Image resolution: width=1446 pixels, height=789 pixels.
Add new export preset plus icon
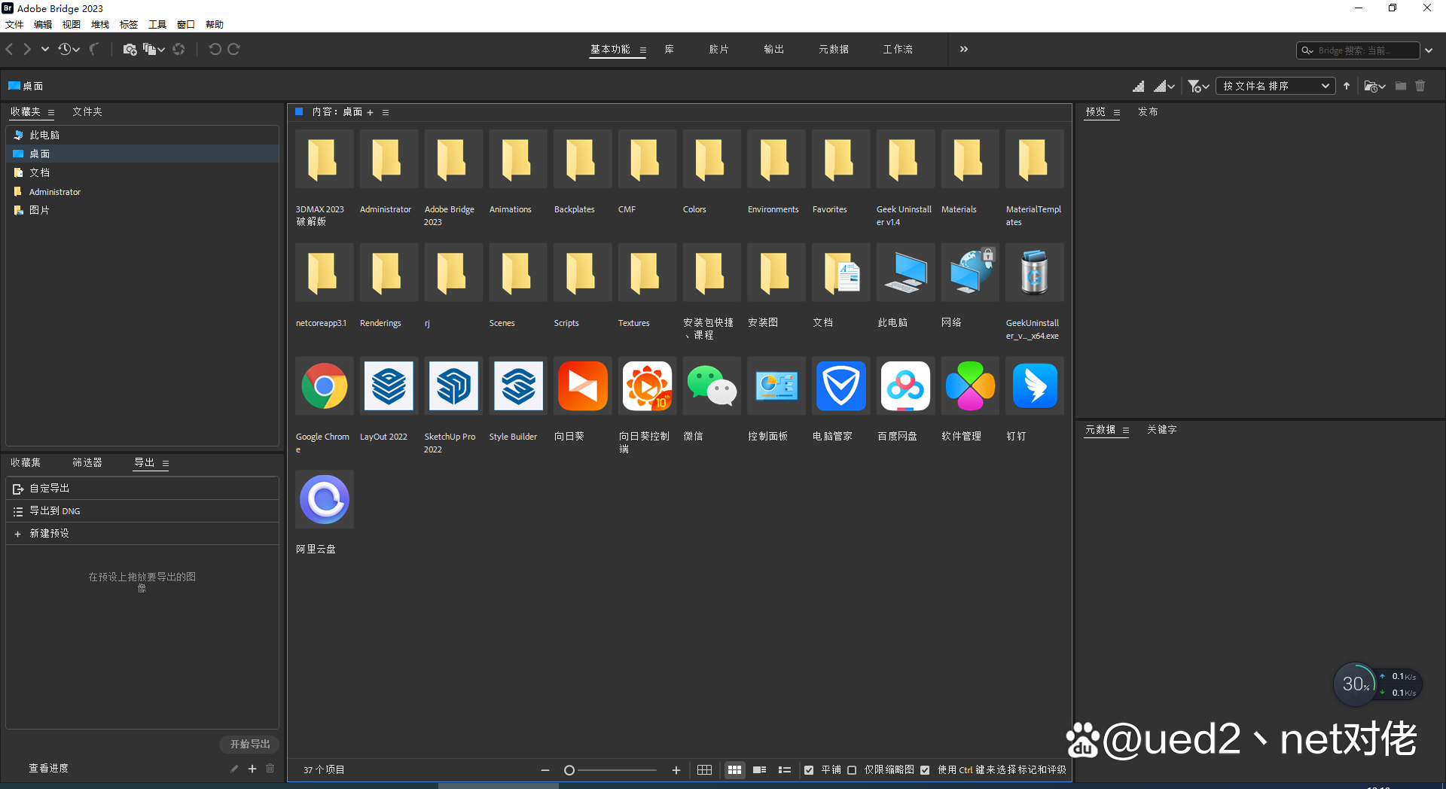pos(252,769)
